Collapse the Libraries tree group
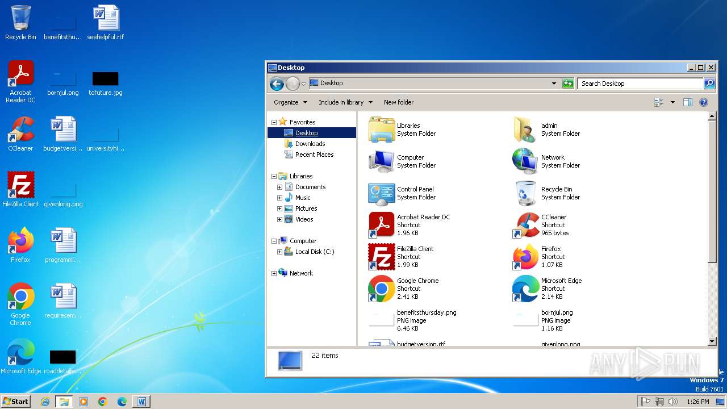727x409 pixels. coord(274,176)
